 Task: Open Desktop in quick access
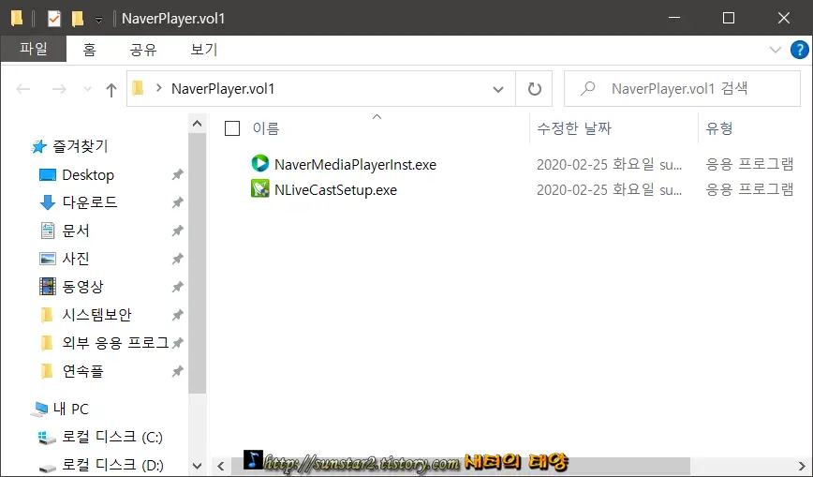(x=88, y=175)
